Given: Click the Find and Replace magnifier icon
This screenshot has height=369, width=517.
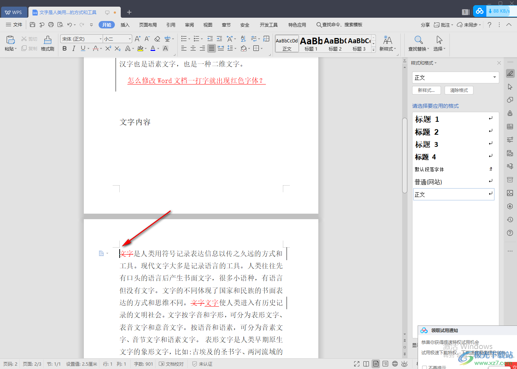Looking at the screenshot, I should [x=418, y=39].
